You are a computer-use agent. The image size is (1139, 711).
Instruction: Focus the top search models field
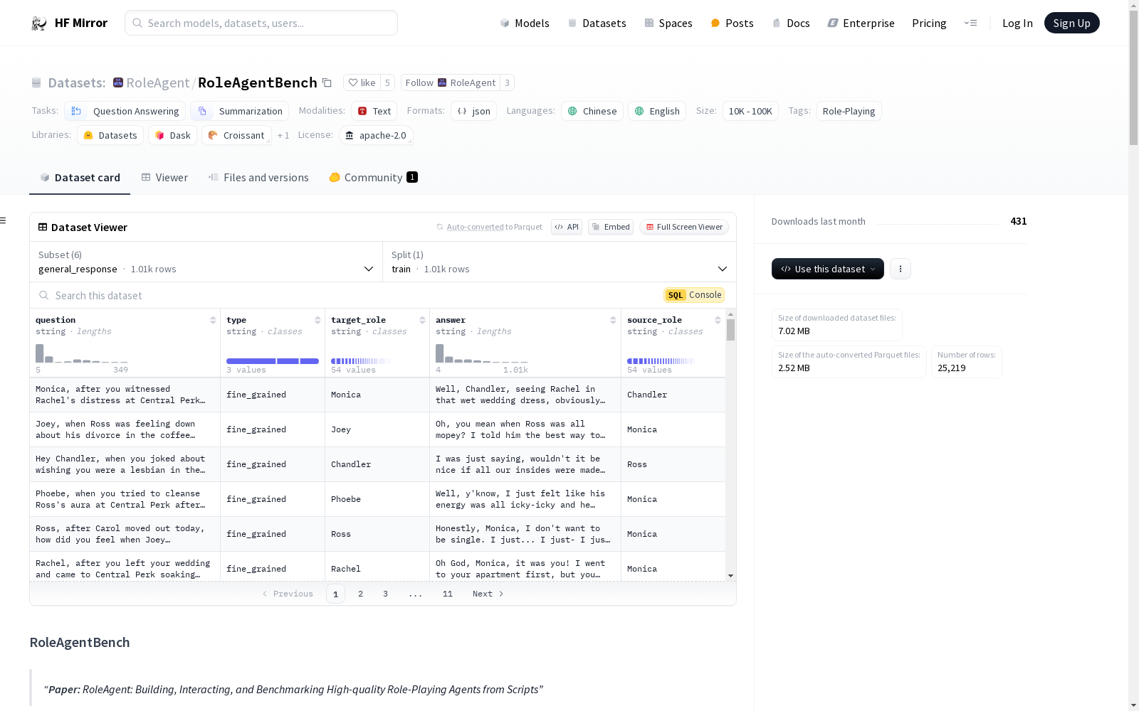[261, 23]
